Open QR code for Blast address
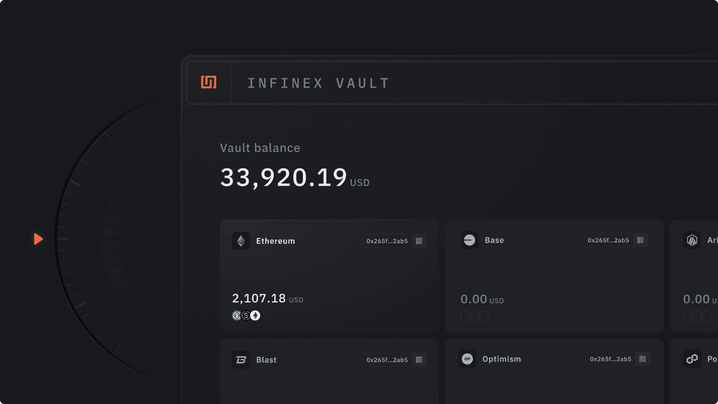The height and width of the screenshot is (404, 718). click(x=419, y=360)
